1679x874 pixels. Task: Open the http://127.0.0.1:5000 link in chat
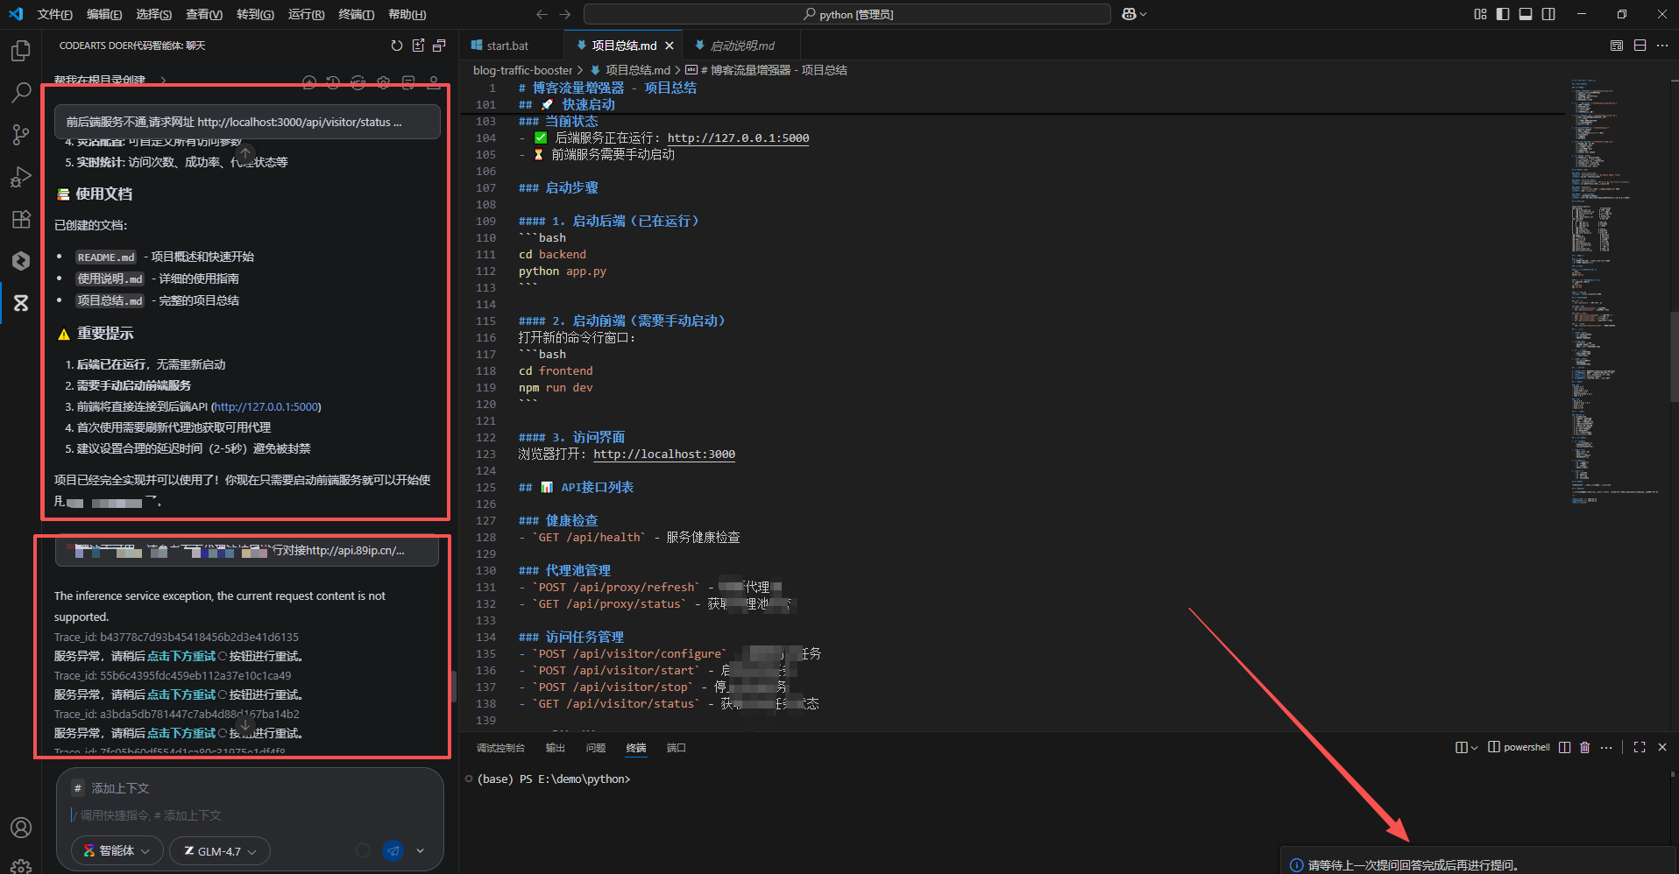click(x=266, y=406)
